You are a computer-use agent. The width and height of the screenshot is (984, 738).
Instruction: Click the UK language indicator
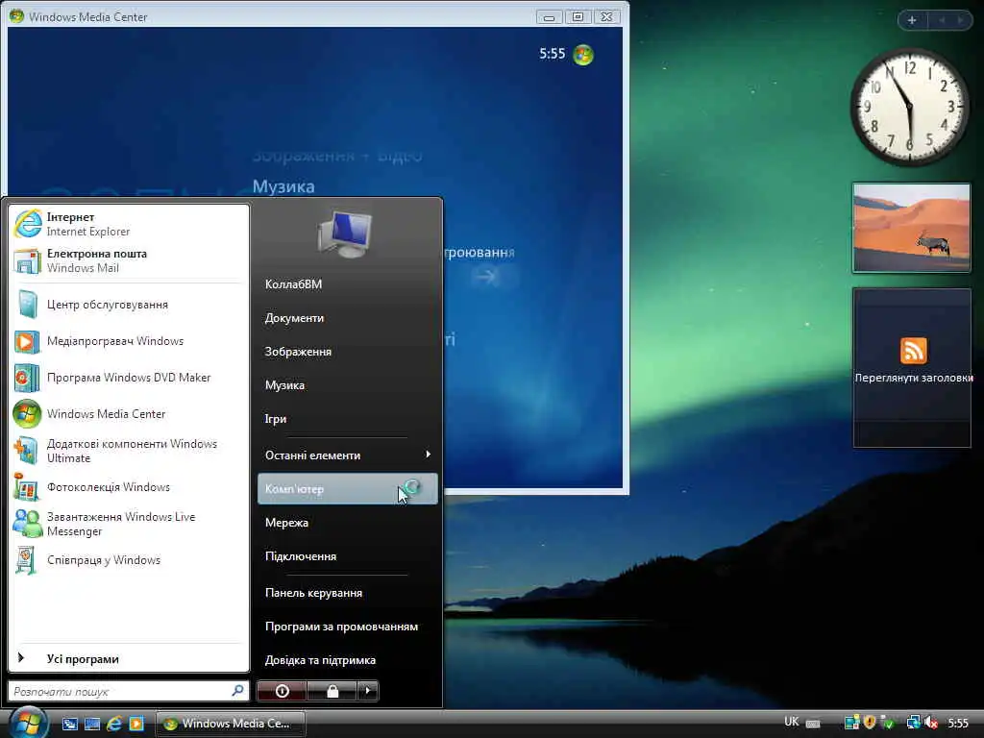click(792, 723)
